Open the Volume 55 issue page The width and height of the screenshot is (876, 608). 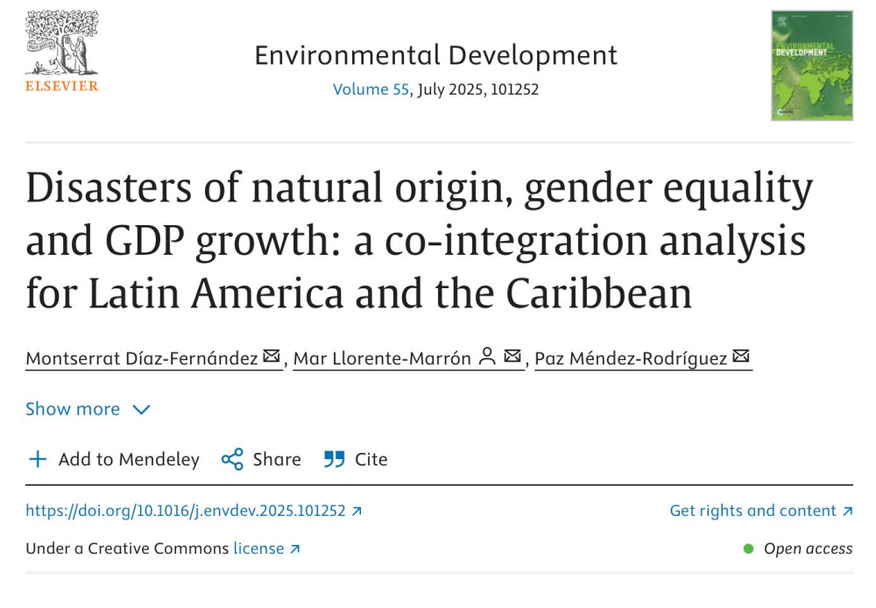point(370,88)
